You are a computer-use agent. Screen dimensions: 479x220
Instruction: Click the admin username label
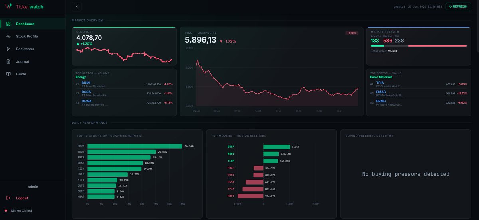(x=33, y=187)
